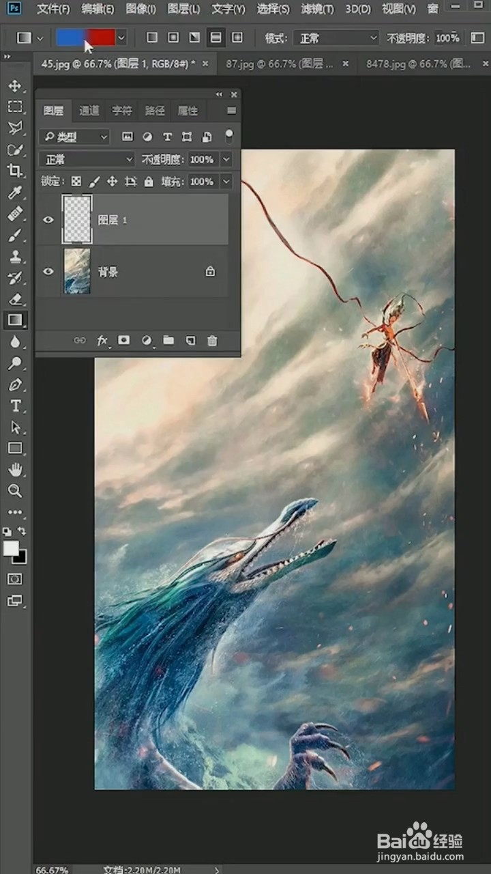Select the Clone Stamp tool
The height and width of the screenshot is (874, 491).
(x=15, y=256)
